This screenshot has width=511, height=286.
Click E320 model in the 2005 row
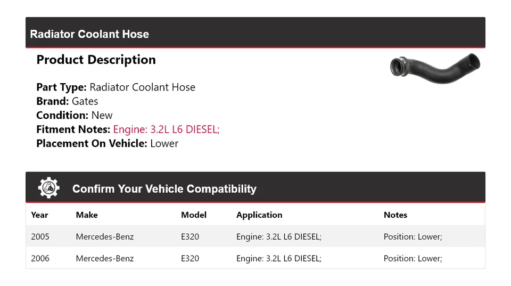(x=190, y=236)
